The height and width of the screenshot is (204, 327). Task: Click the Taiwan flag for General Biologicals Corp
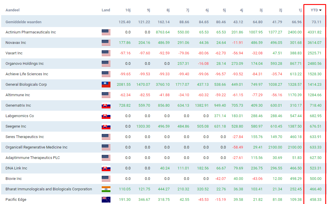(x=106, y=85)
